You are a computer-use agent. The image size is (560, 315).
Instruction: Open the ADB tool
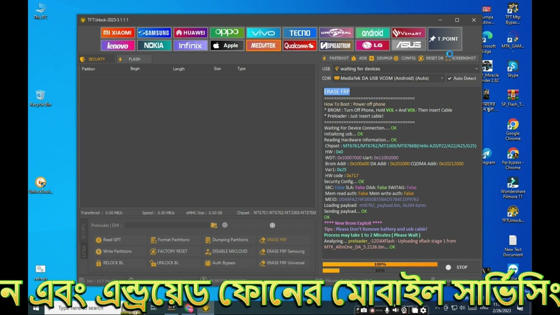click(x=359, y=58)
